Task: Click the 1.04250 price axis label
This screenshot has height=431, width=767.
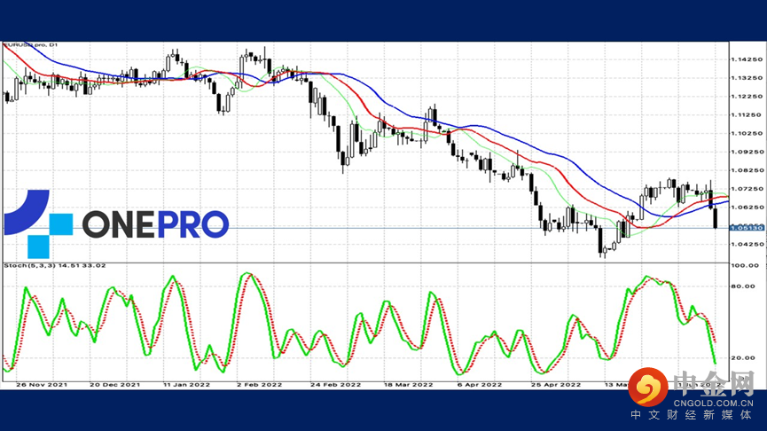Action: [x=747, y=244]
